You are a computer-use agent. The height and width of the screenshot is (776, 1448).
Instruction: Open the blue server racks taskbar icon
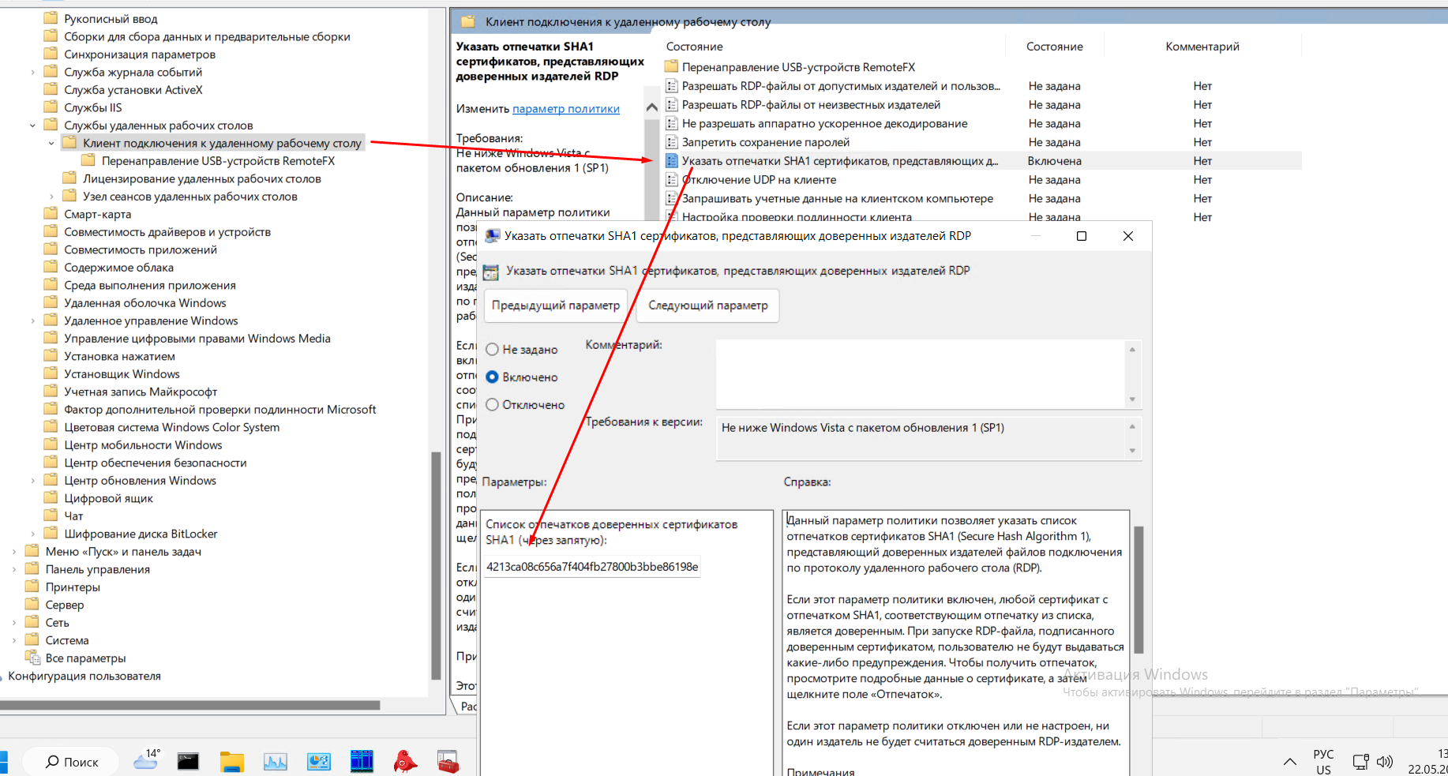click(x=362, y=761)
